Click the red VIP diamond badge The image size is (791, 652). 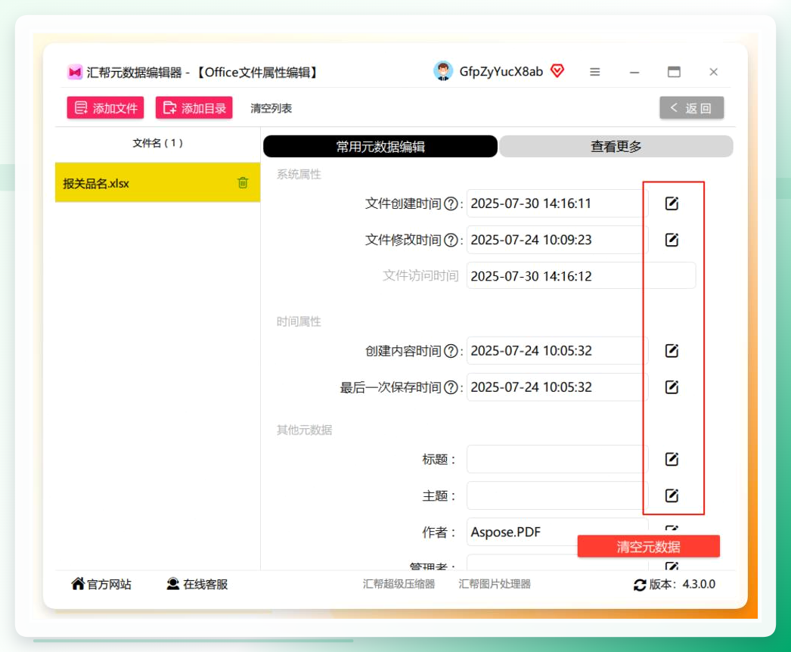click(557, 70)
